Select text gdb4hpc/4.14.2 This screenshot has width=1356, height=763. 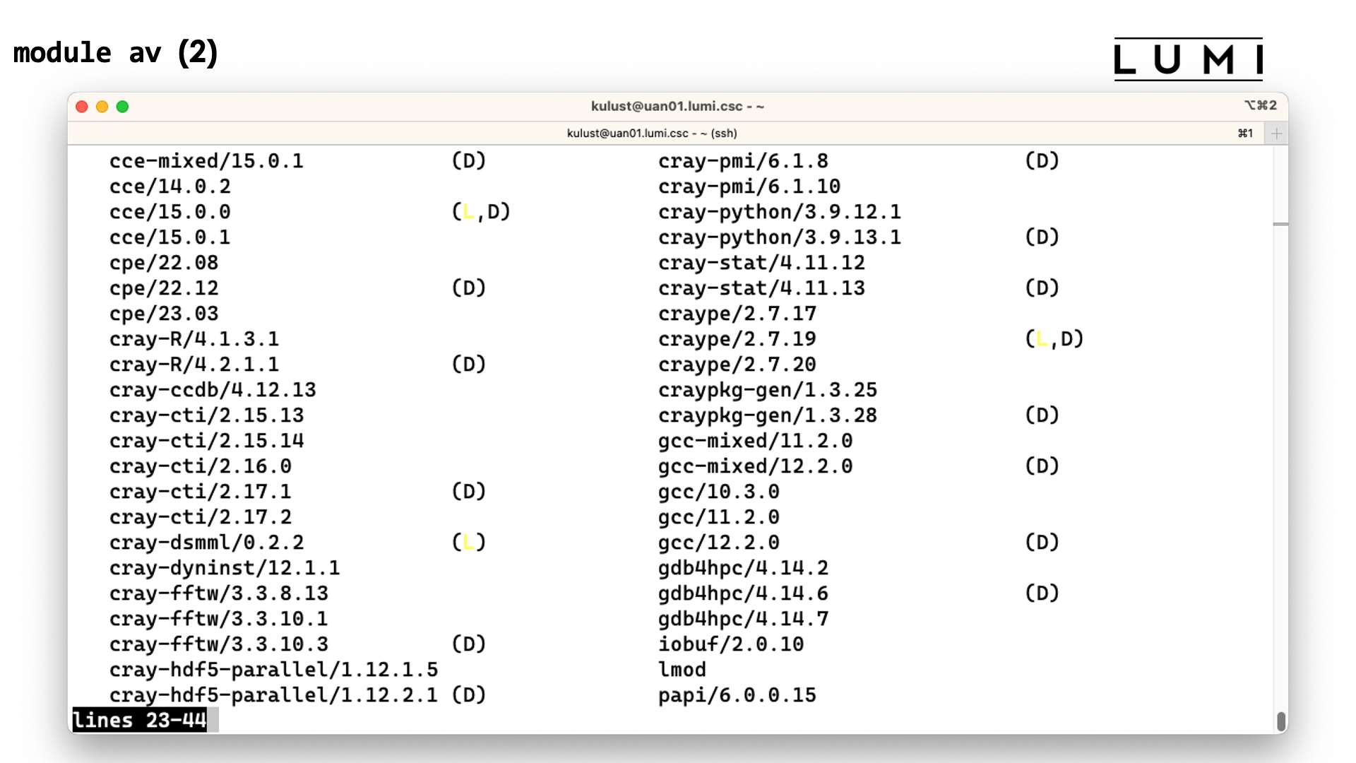[x=743, y=568]
